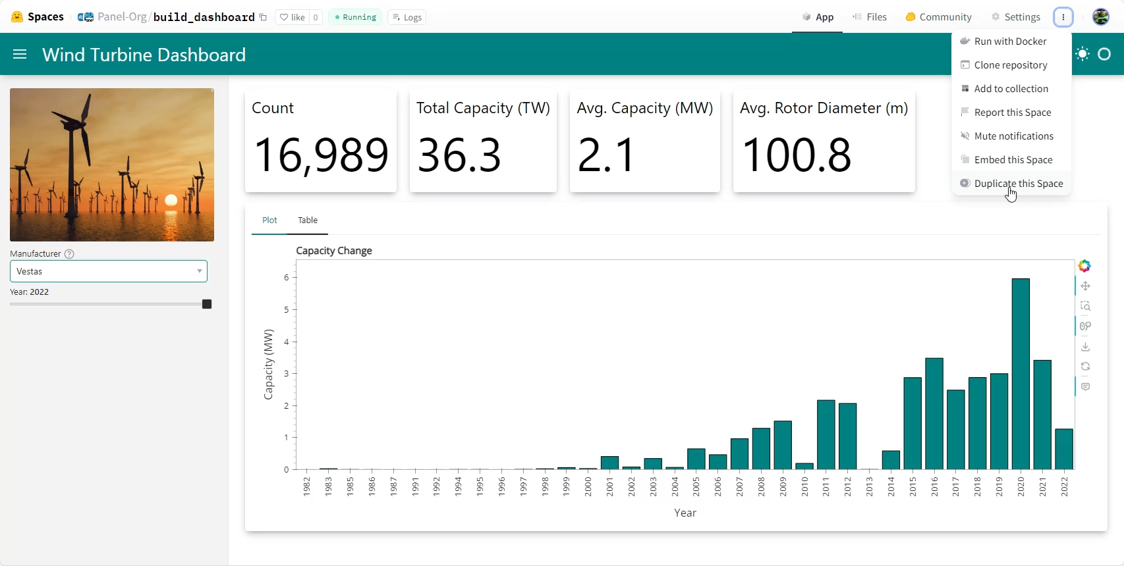Select the Table tab
This screenshot has width=1124, height=566.
[308, 220]
